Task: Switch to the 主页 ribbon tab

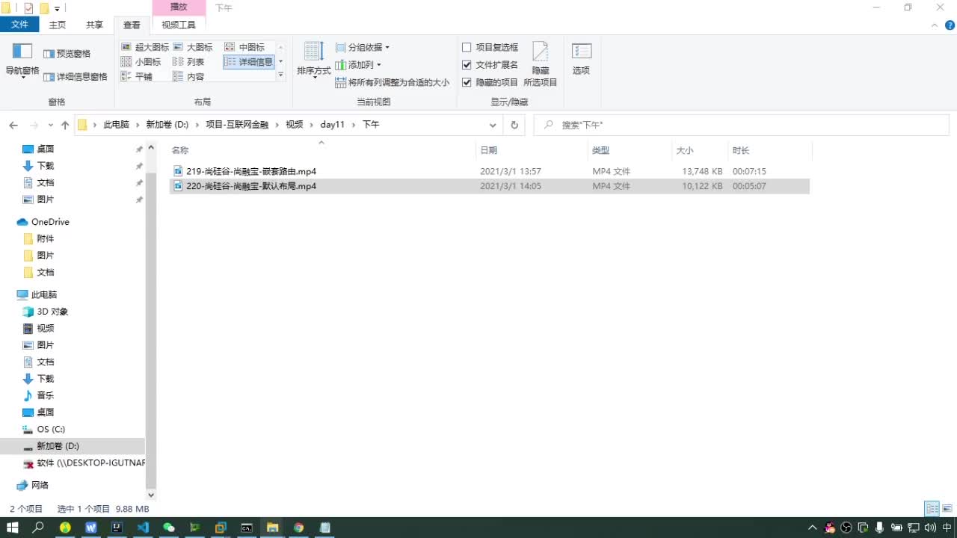Action: pos(57,25)
